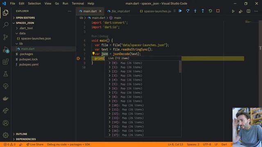
Task: Open Explorer views and more actions
Action: [x=70, y=11]
